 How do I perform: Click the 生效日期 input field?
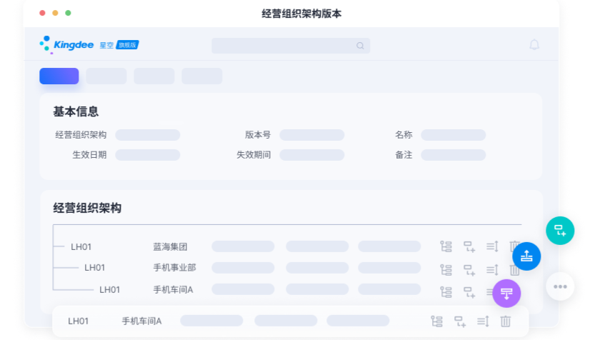click(148, 155)
